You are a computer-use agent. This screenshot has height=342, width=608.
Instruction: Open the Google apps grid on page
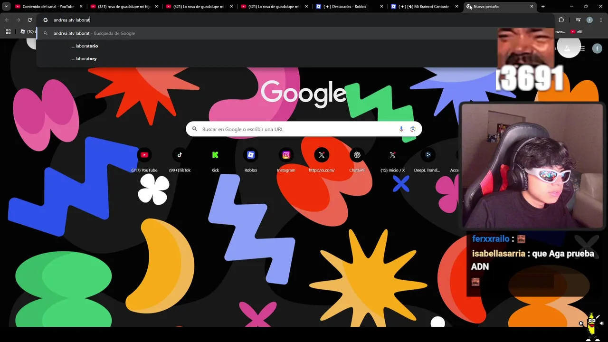(x=582, y=48)
